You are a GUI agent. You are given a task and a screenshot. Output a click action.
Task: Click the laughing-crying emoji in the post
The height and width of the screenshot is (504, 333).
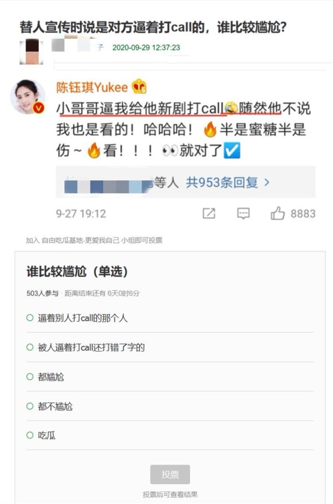231,108
